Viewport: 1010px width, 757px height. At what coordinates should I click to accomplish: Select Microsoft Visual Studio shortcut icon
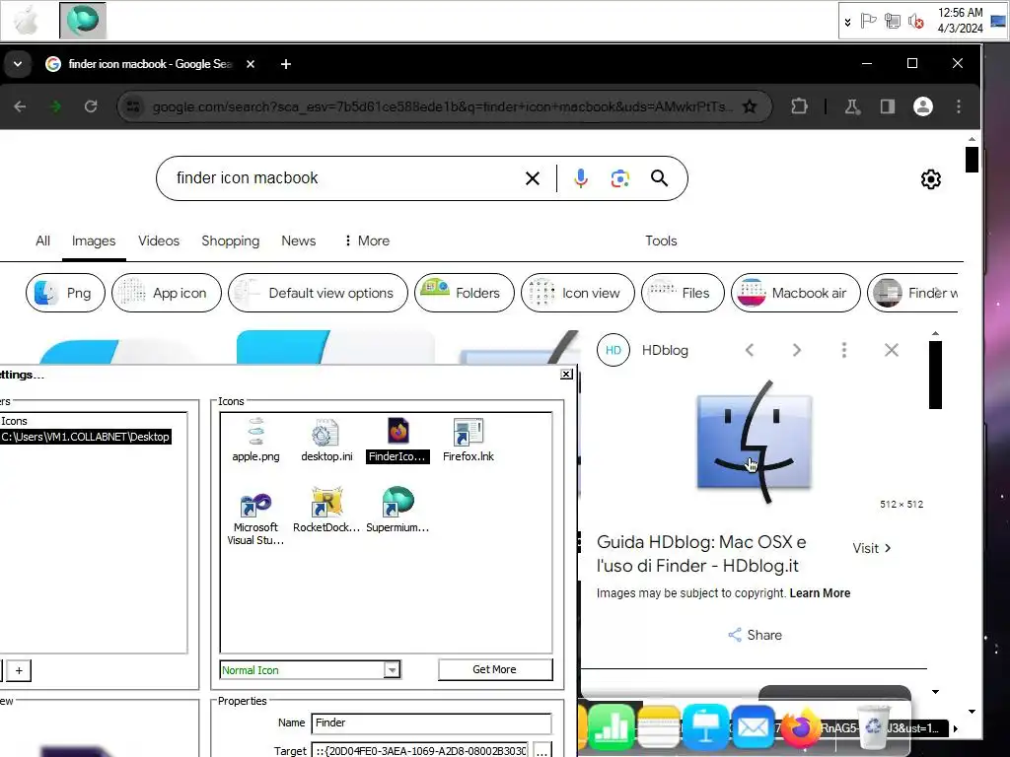coord(255,518)
